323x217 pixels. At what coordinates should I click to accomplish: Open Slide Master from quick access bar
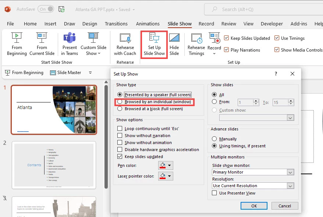click(x=66, y=73)
